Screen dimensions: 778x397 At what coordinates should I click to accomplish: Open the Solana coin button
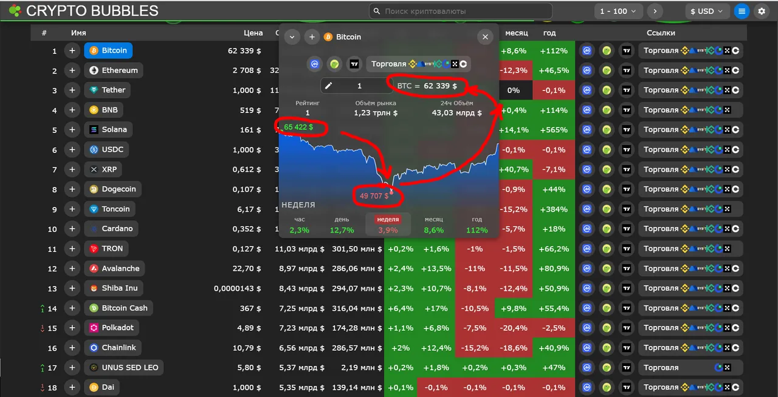108,130
